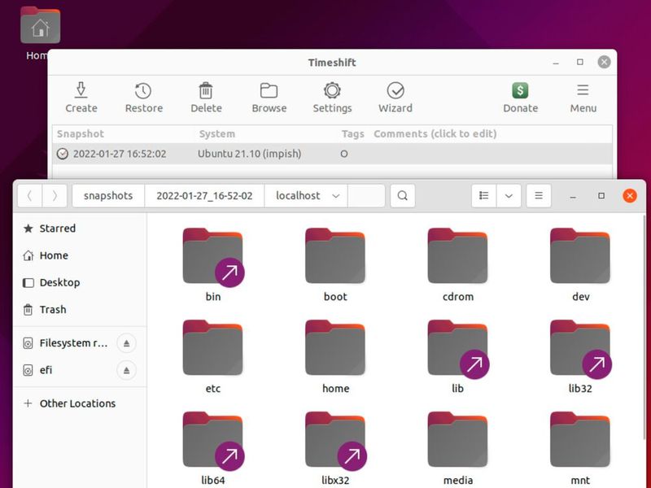Click the System column header

216,134
